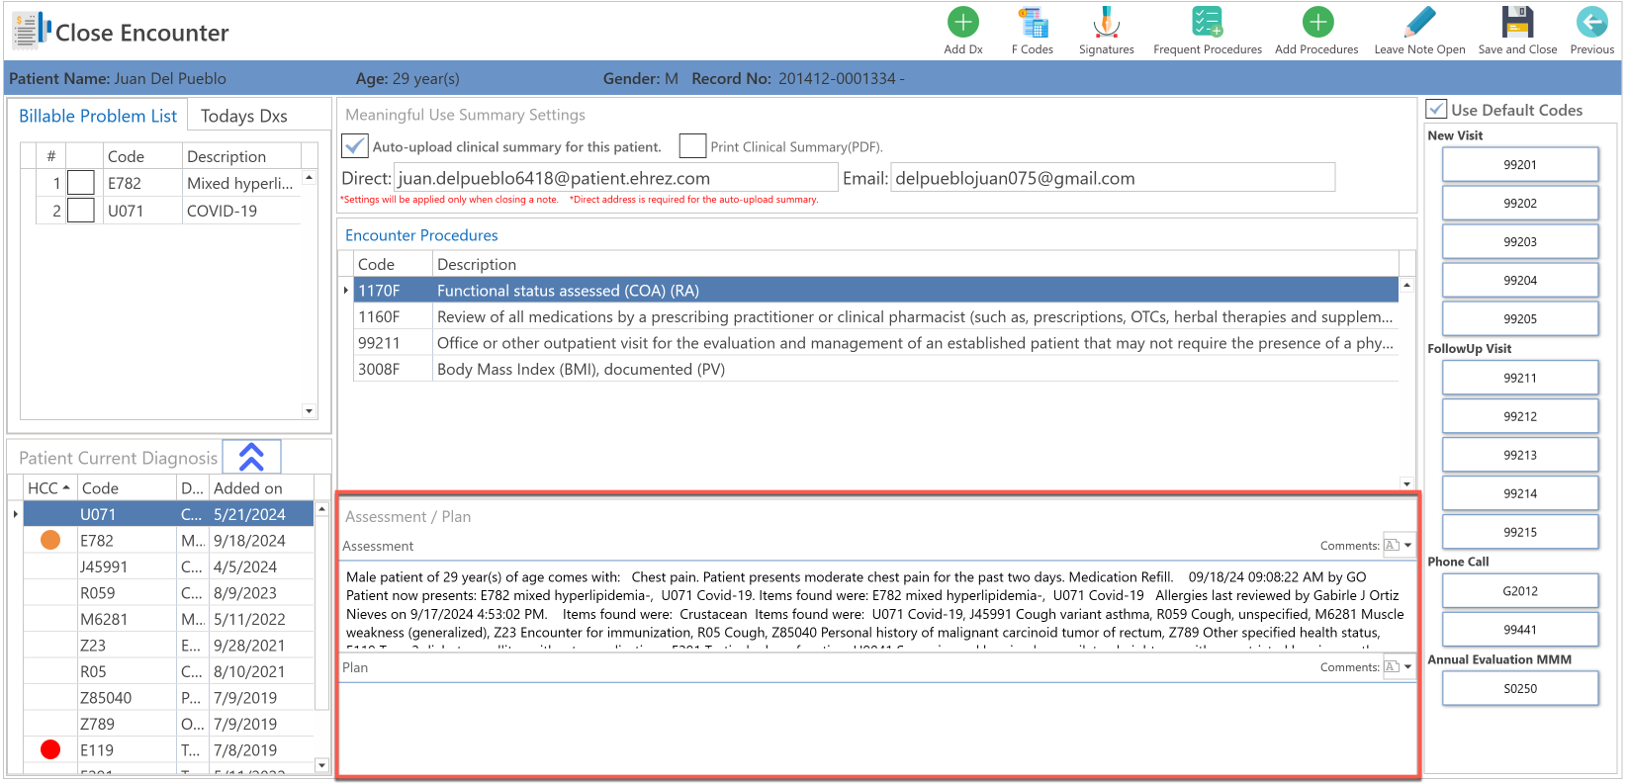The width and height of the screenshot is (1628, 783).
Task: Click the Added on column header
Action: (260, 487)
